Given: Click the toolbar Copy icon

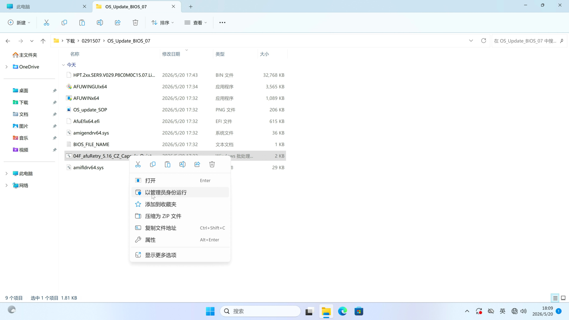Looking at the screenshot, I should pos(64,23).
